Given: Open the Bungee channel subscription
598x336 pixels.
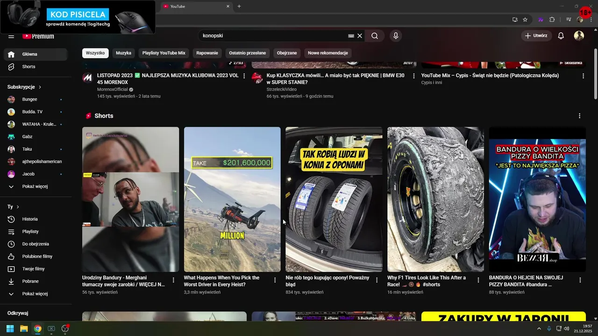Looking at the screenshot, I should [36, 99].
